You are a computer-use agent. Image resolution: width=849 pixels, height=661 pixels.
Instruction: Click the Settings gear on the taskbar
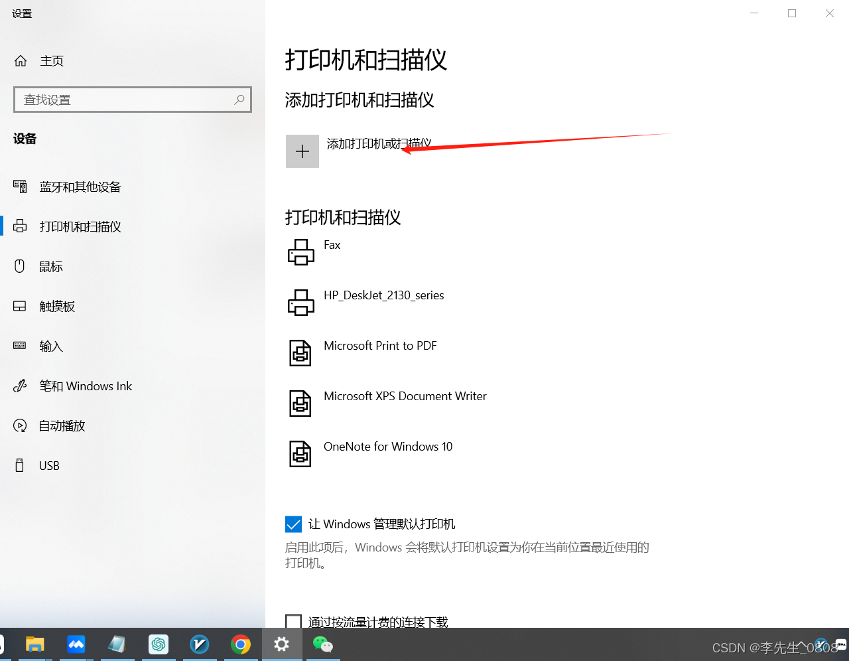pos(282,644)
